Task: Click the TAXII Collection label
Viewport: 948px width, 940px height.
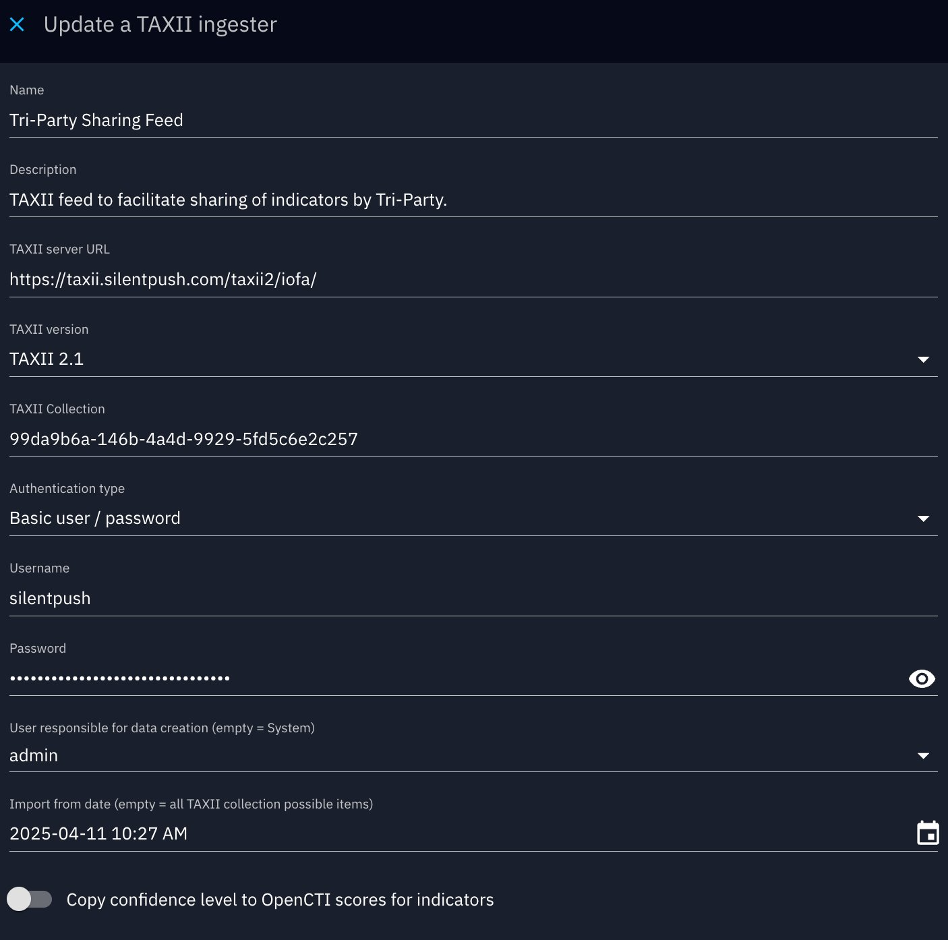Action: click(57, 409)
